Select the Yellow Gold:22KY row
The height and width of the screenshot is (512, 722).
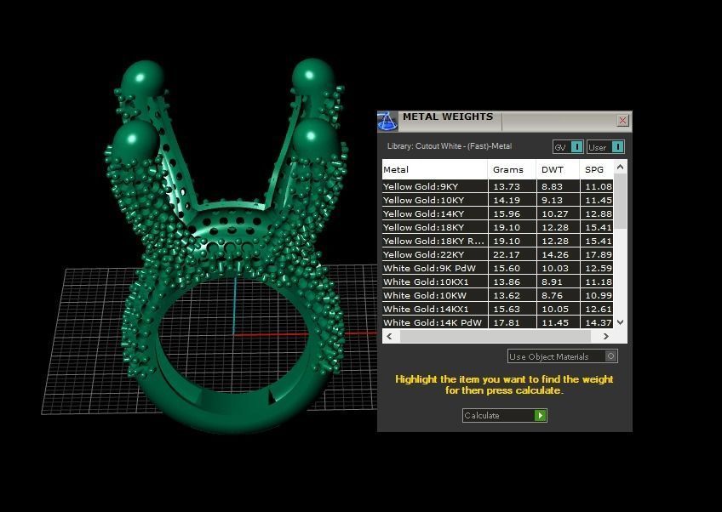pyautogui.click(x=497, y=254)
